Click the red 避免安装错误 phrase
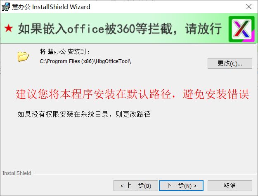Viewport: 258px width, 196px height. (215, 94)
